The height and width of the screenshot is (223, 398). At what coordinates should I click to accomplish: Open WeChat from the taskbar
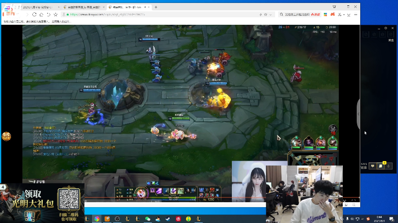coord(148,219)
